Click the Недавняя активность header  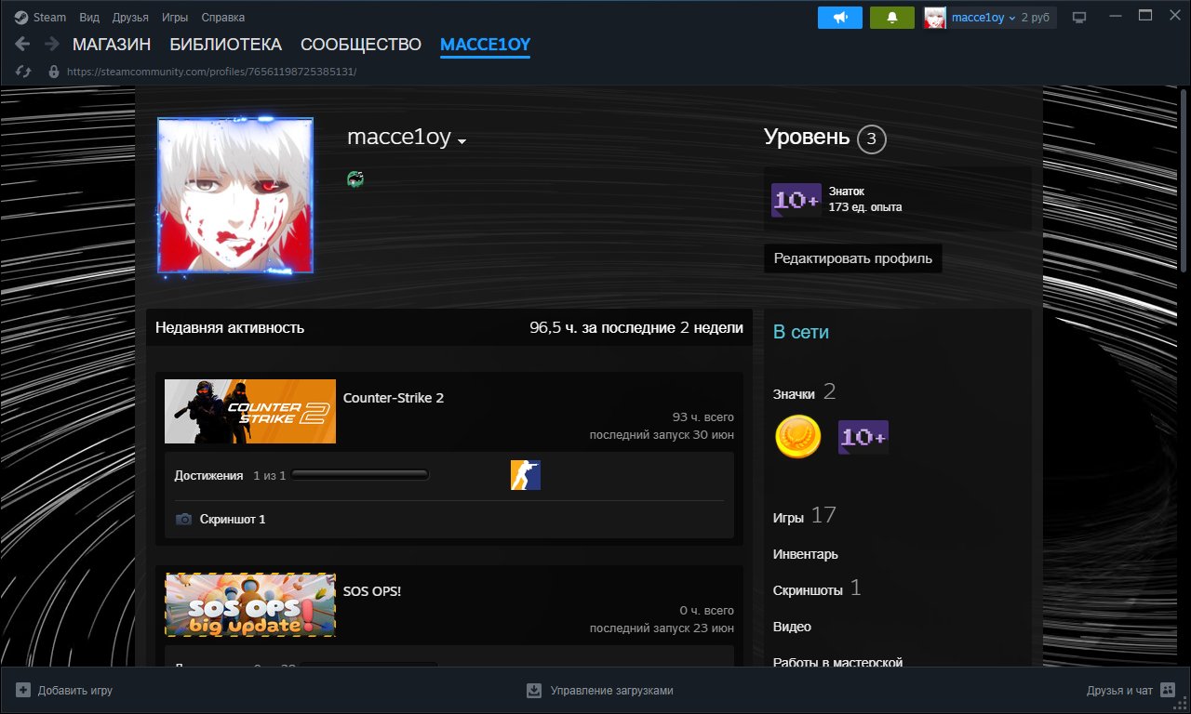(230, 327)
